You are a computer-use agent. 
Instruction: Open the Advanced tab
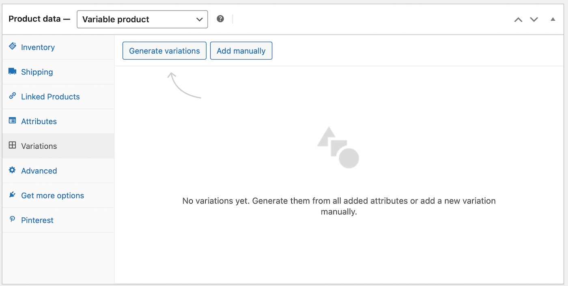39,171
